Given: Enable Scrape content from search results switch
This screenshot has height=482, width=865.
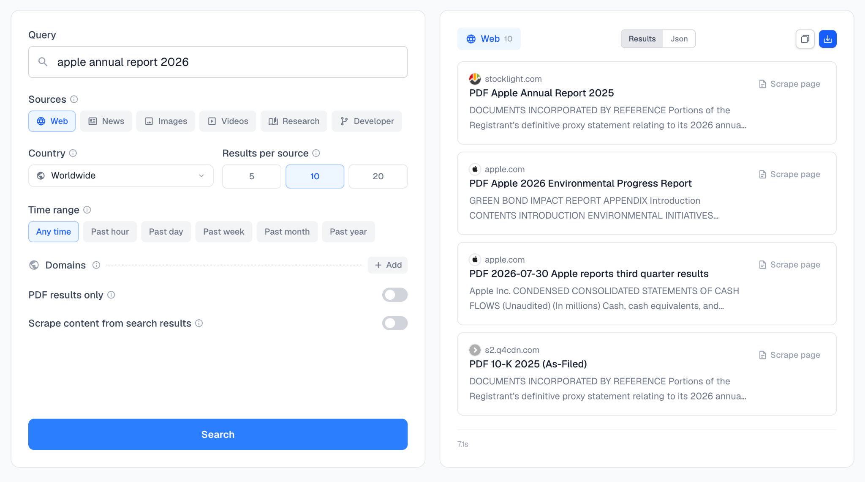Looking at the screenshot, I should [395, 323].
